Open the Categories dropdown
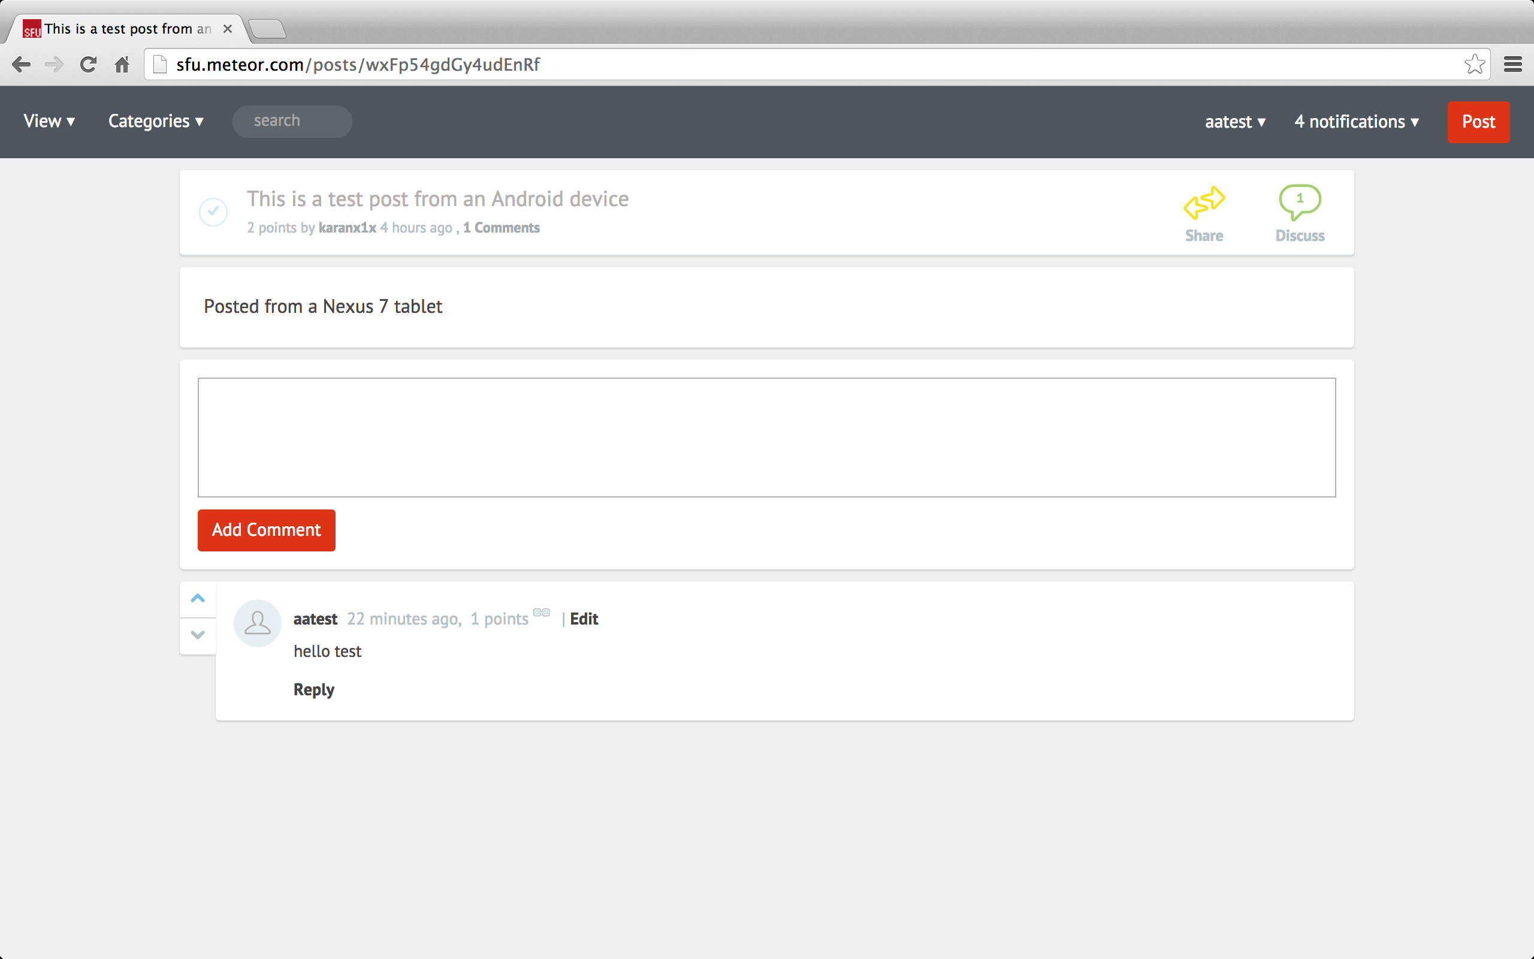 155,121
